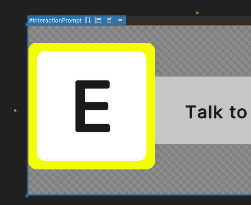The width and height of the screenshot is (251, 205).
Task: Click the top-left blue corner handle
Action: pos(27,25)
